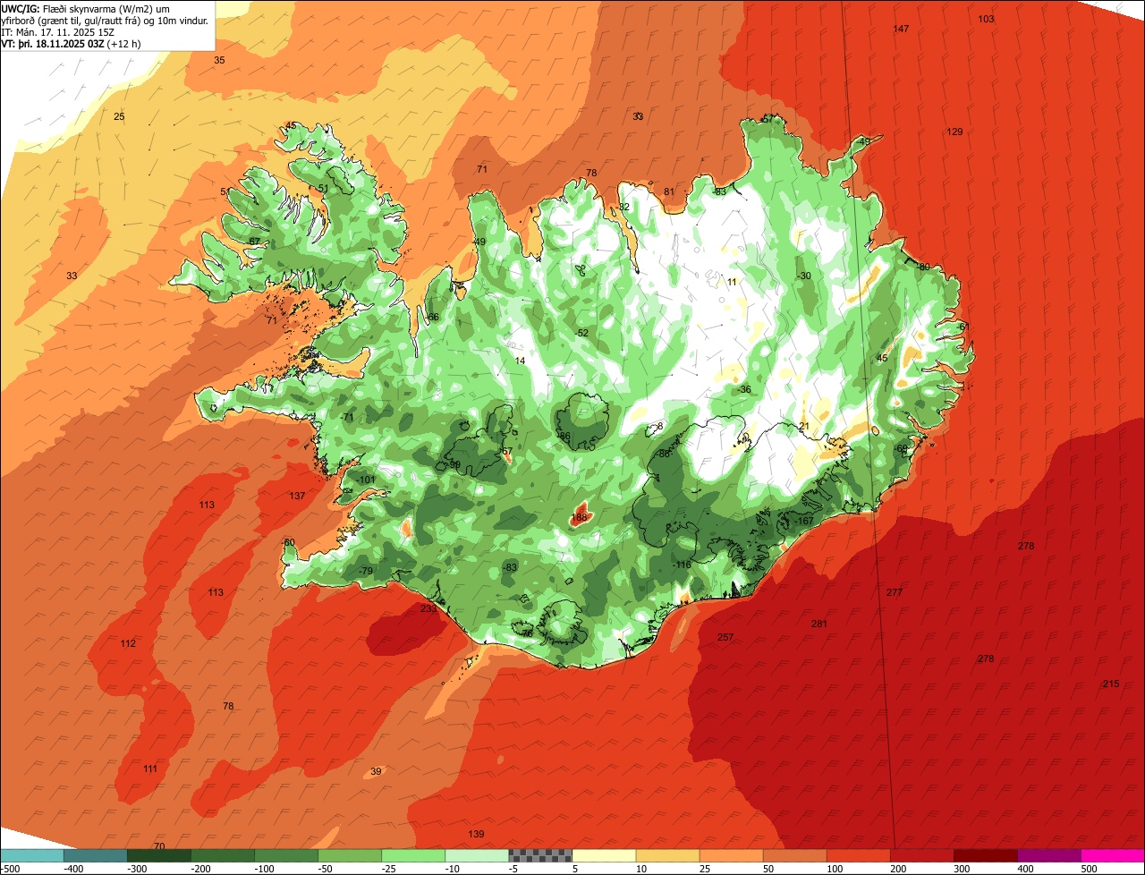Screen dimensions: 1145x875
Task: Click the value 257 off the southeast coast
Action: 725,637
